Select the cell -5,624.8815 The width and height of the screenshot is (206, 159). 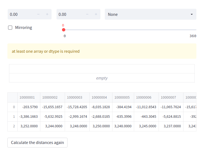click(x=171, y=117)
